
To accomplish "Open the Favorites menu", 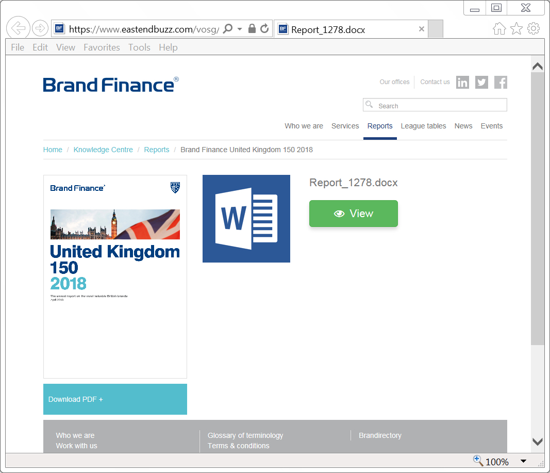I will 102,47.
